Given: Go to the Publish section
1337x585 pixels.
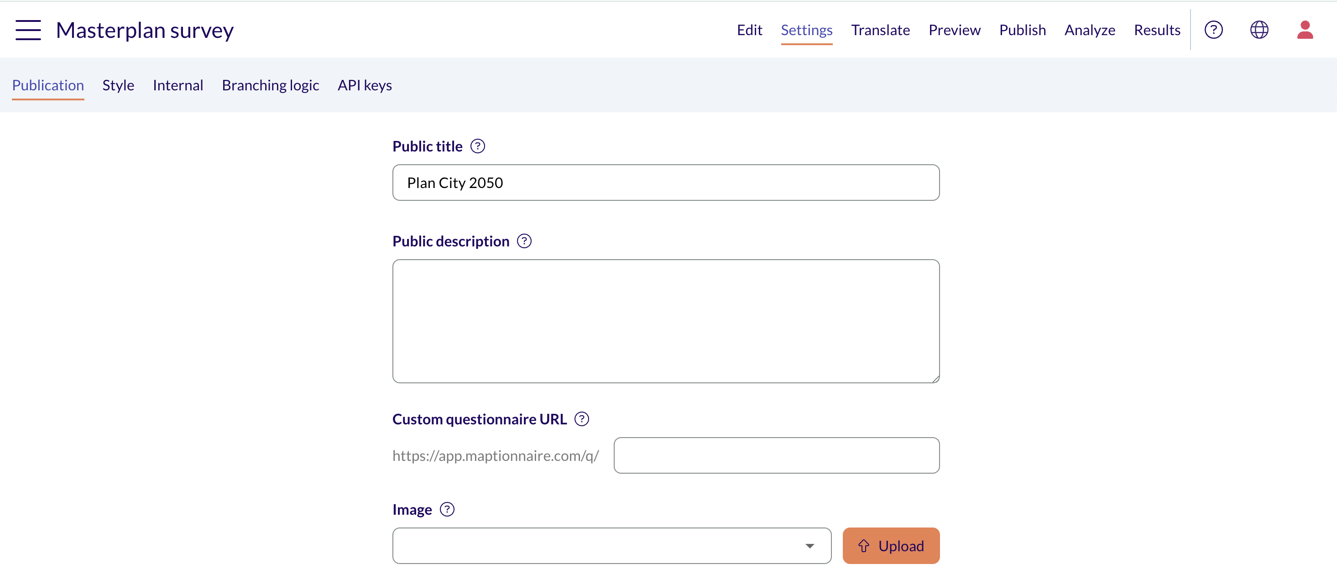Looking at the screenshot, I should point(1023,30).
